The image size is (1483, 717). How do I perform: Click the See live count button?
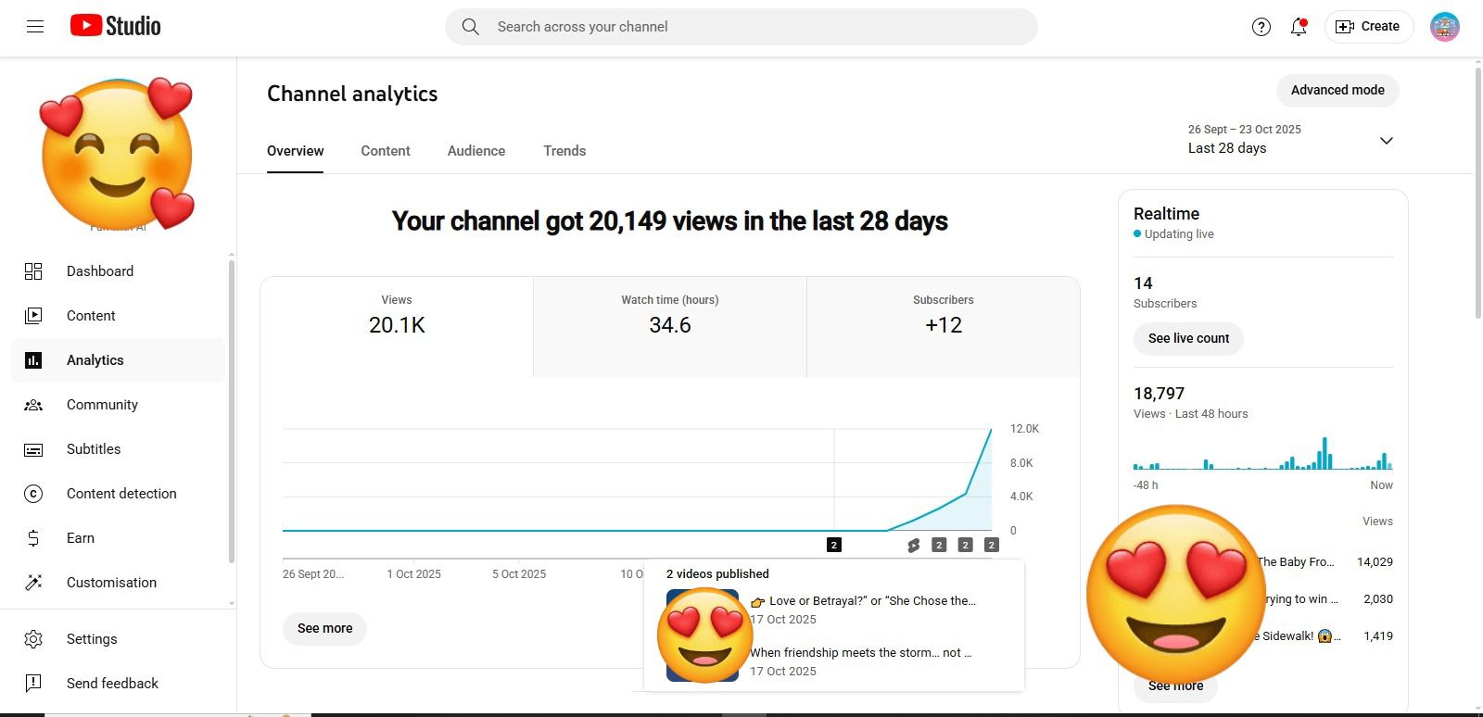pyautogui.click(x=1188, y=338)
